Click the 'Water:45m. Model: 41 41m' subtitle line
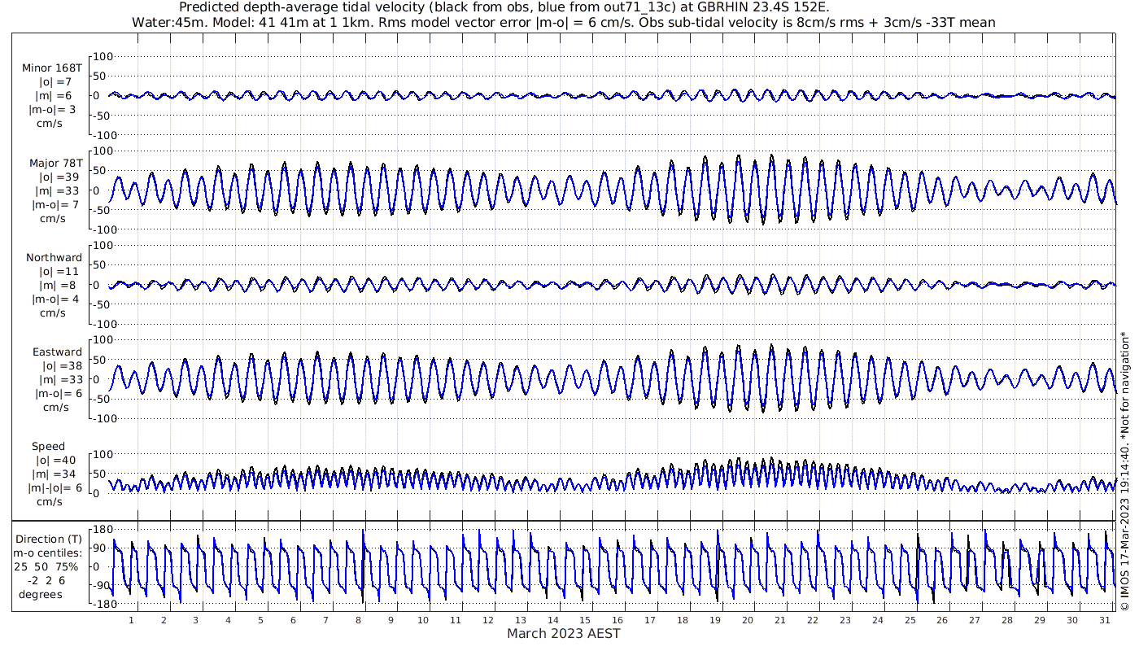 click(563, 22)
